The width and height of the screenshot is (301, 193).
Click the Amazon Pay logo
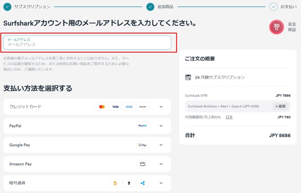(143, 164)
